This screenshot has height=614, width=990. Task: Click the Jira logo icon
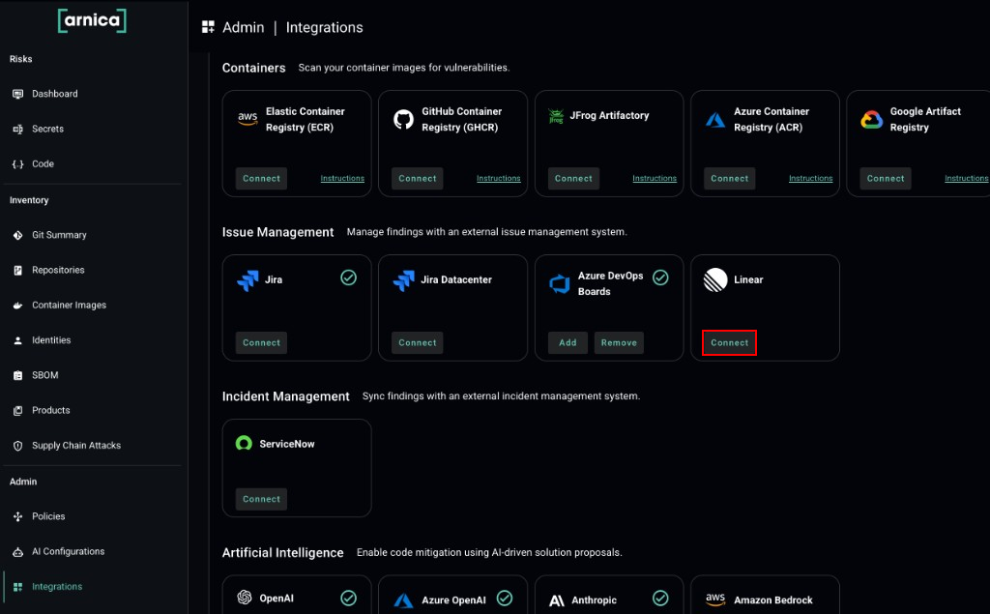tap(247, 279)
